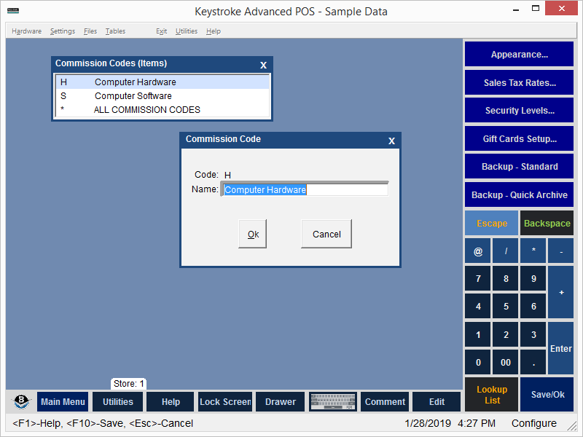The height and width of the screenshot is (437, 583).
Task: Open Sales Tax Rates setup
Action: click(519, 83)
